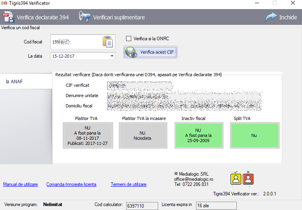Paste from clipboard icon in Cod fiscal

(x=108, y=41)
